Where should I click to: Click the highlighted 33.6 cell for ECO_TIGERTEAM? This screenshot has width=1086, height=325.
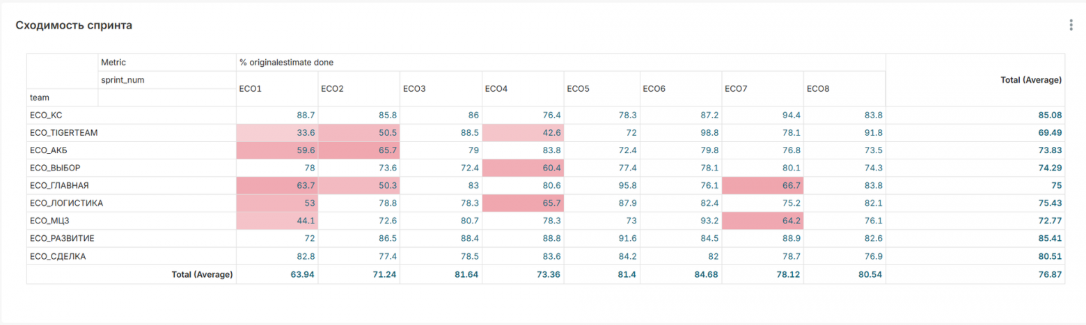point(277,133)
